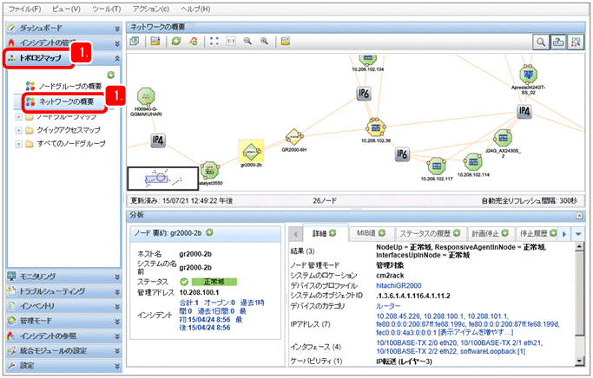This screenshot has height=378, width=593.
Task: Click IP6 subnet icon left of 10.208.102.117
Action: pos(402,154)
